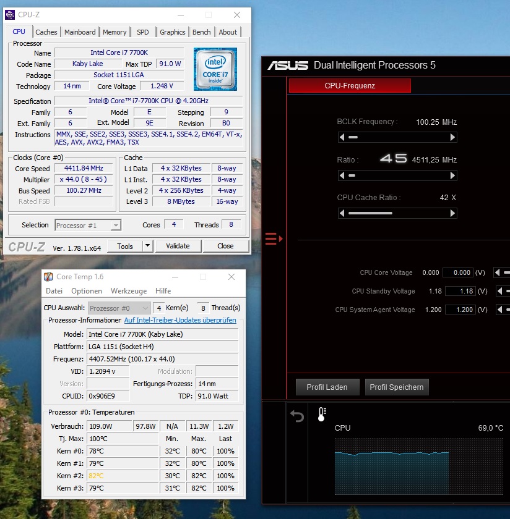Decrease CPU Cache Ratio with left arrow
The height and width of the screenshot is (519, 510).
click(342, 213)
